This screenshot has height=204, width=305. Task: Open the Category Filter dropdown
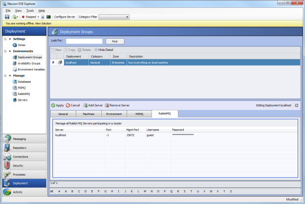pyautogui.click(x=113, y=17)
